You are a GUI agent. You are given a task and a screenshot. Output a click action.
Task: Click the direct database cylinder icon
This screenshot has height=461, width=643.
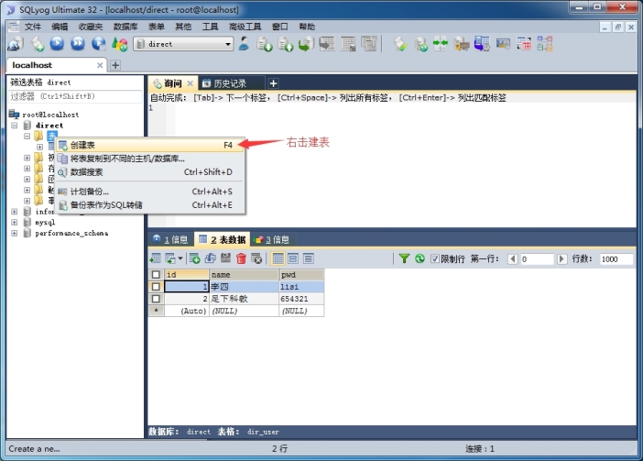(27, 125)
